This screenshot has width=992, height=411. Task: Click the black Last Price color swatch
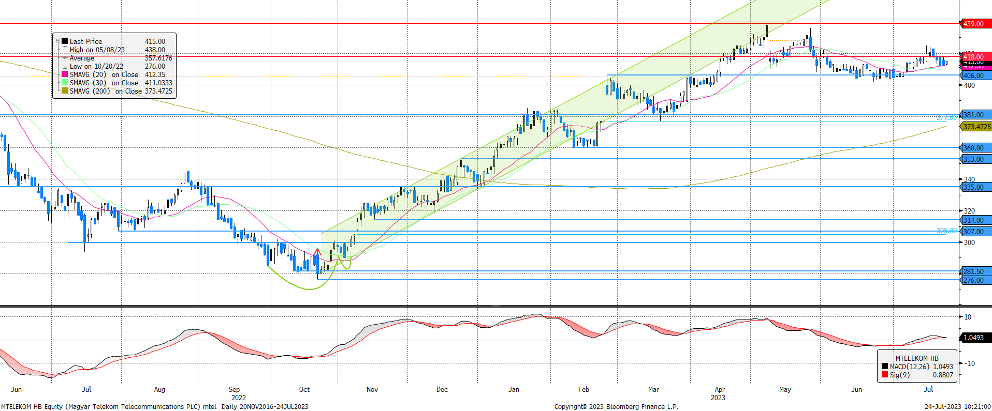[65, 41]
